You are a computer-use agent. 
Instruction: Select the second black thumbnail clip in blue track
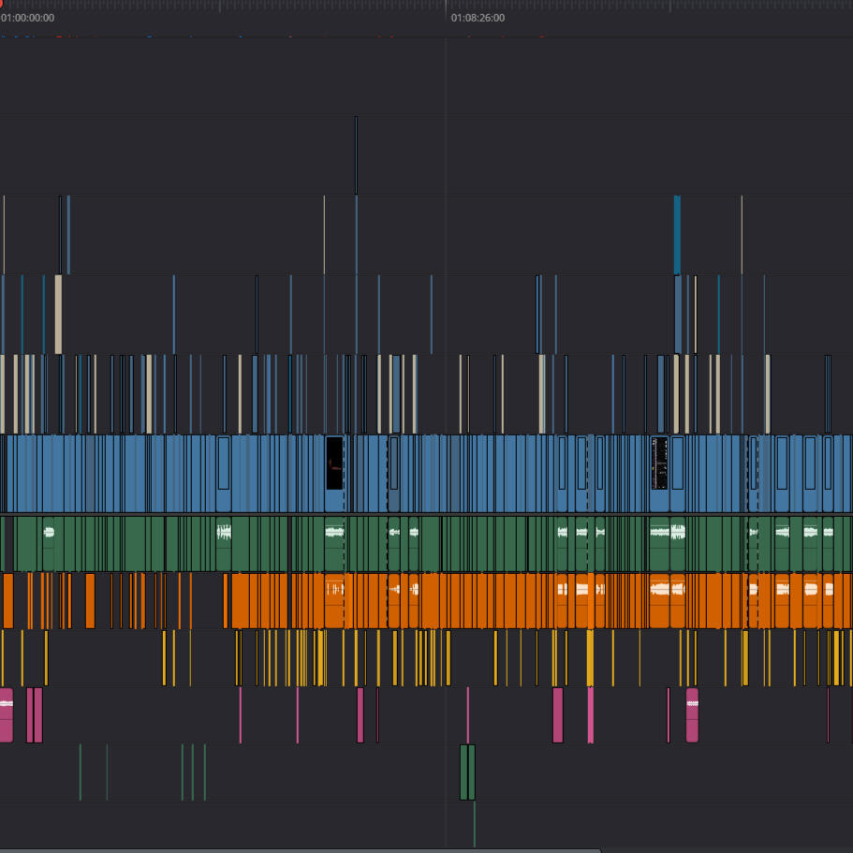(660, 463)
